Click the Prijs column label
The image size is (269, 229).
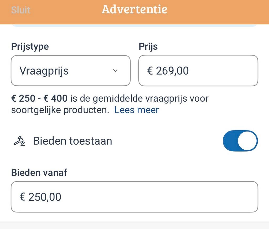tap(148, 46)
